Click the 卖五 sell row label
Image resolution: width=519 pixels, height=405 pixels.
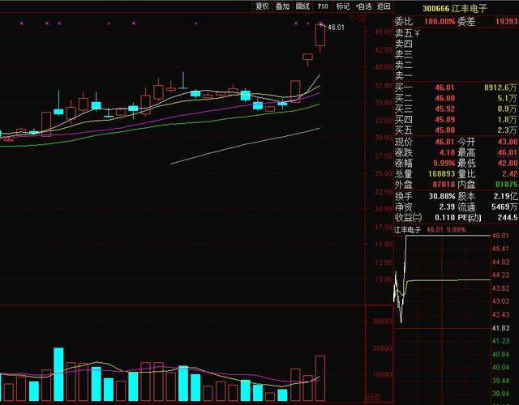click(x=404, y=33)
